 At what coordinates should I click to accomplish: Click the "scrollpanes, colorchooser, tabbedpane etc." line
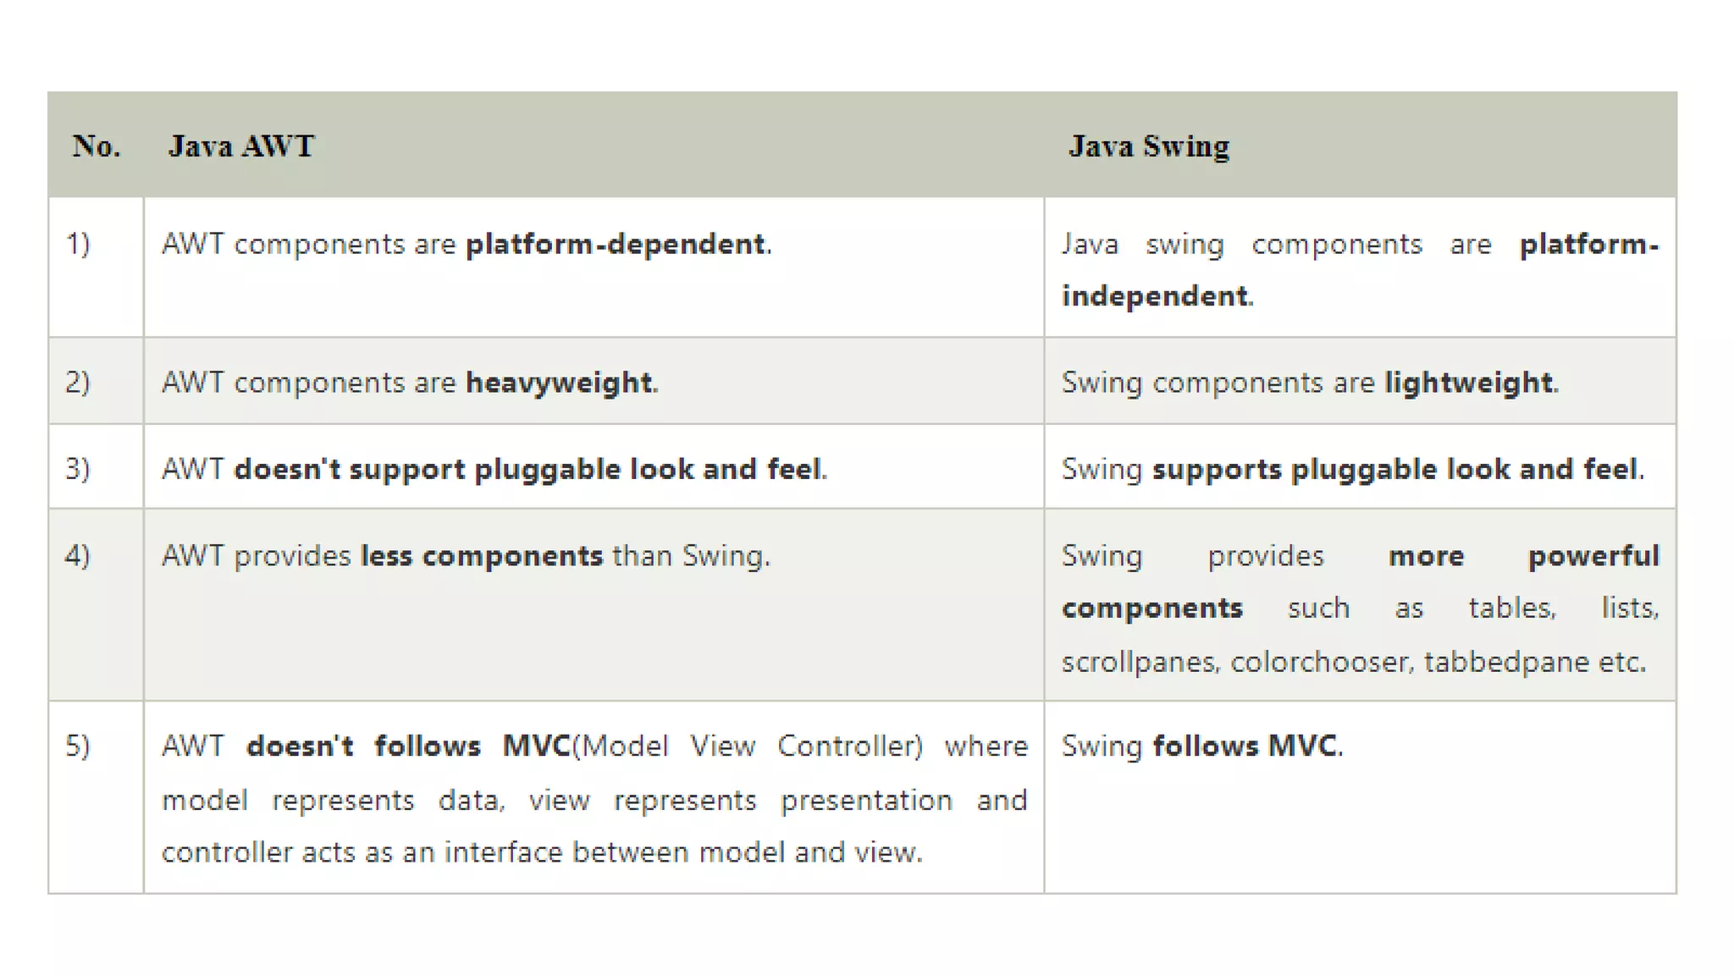1353,661
